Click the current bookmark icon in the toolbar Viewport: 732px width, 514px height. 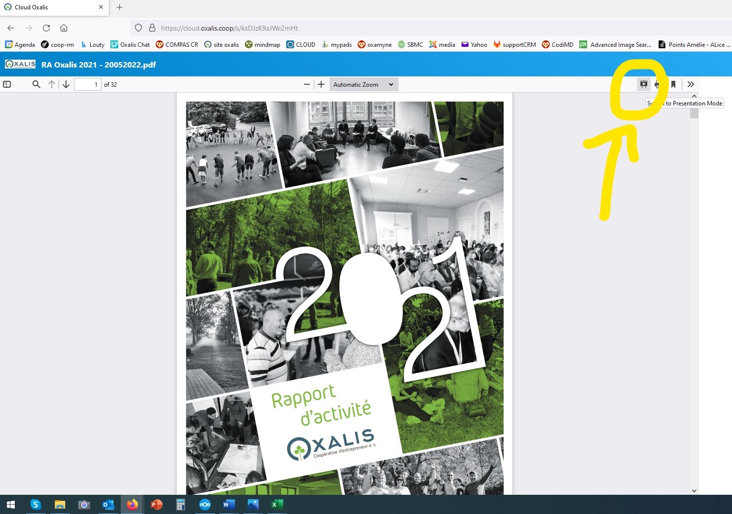673,84
